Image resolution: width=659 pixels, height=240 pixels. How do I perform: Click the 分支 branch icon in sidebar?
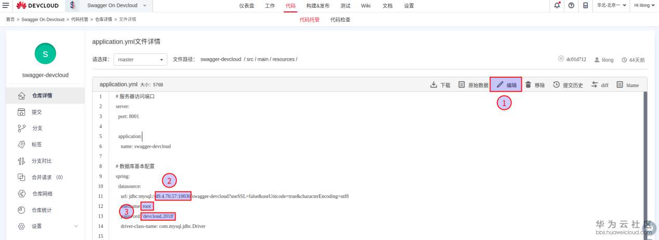[21, 128]
